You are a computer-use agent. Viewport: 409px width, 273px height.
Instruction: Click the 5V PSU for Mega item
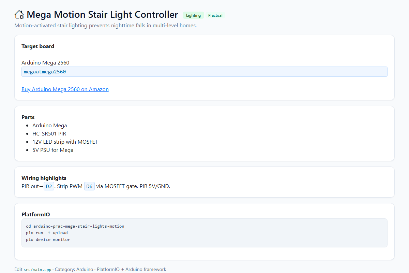pos(53,150)
